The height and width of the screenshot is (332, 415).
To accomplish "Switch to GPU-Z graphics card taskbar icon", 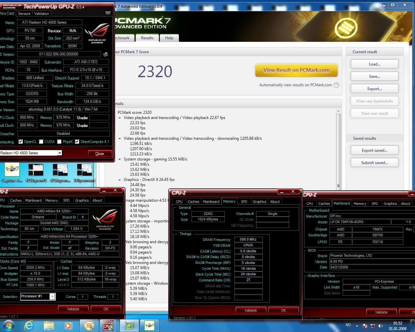I will [x=130, y=325].
